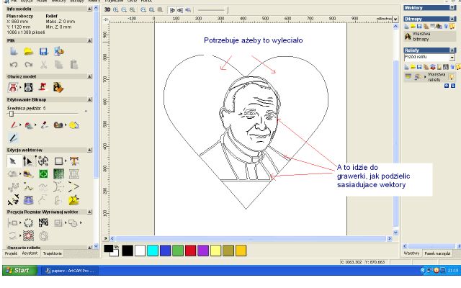This screenshot has width=461, height=288.
Task: Click the Undo arrow icon
Action: pyautogui.click(x=14, y=64)
